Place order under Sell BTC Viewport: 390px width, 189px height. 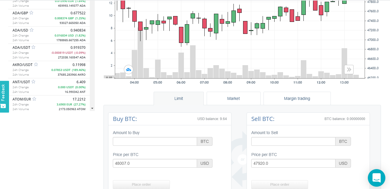point(280,184)
